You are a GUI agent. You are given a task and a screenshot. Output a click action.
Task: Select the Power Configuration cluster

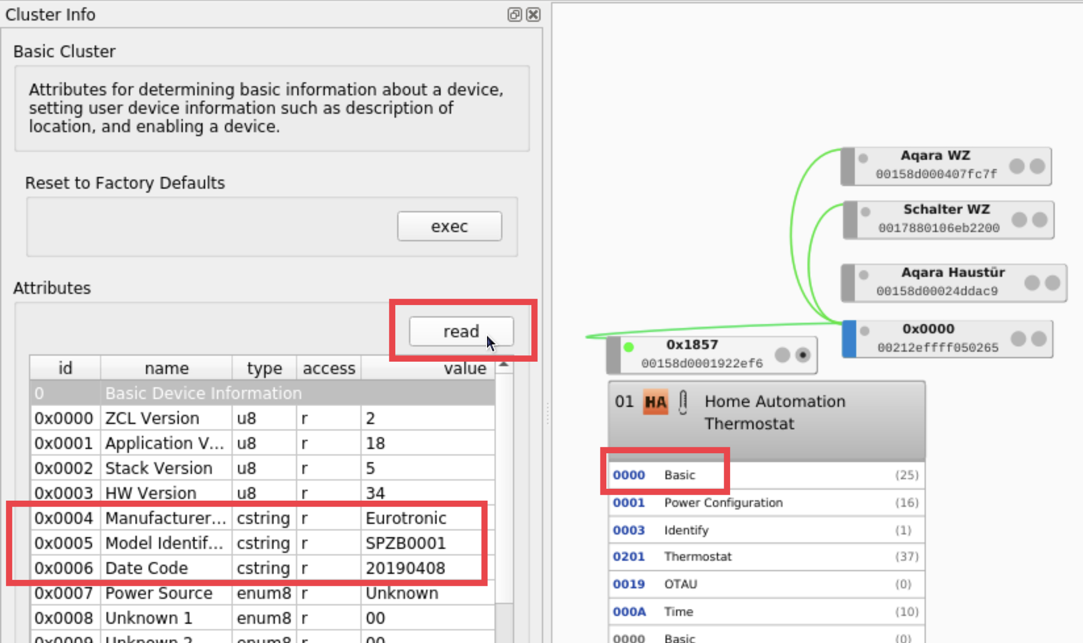723,503
